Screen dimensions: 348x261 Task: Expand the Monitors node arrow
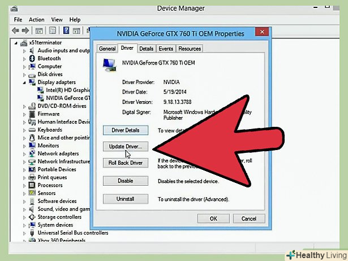coord(24,146)
